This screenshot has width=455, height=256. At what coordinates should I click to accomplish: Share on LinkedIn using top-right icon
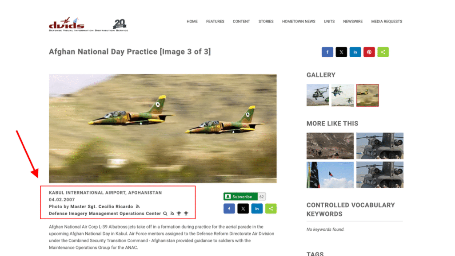pos(355,52)
